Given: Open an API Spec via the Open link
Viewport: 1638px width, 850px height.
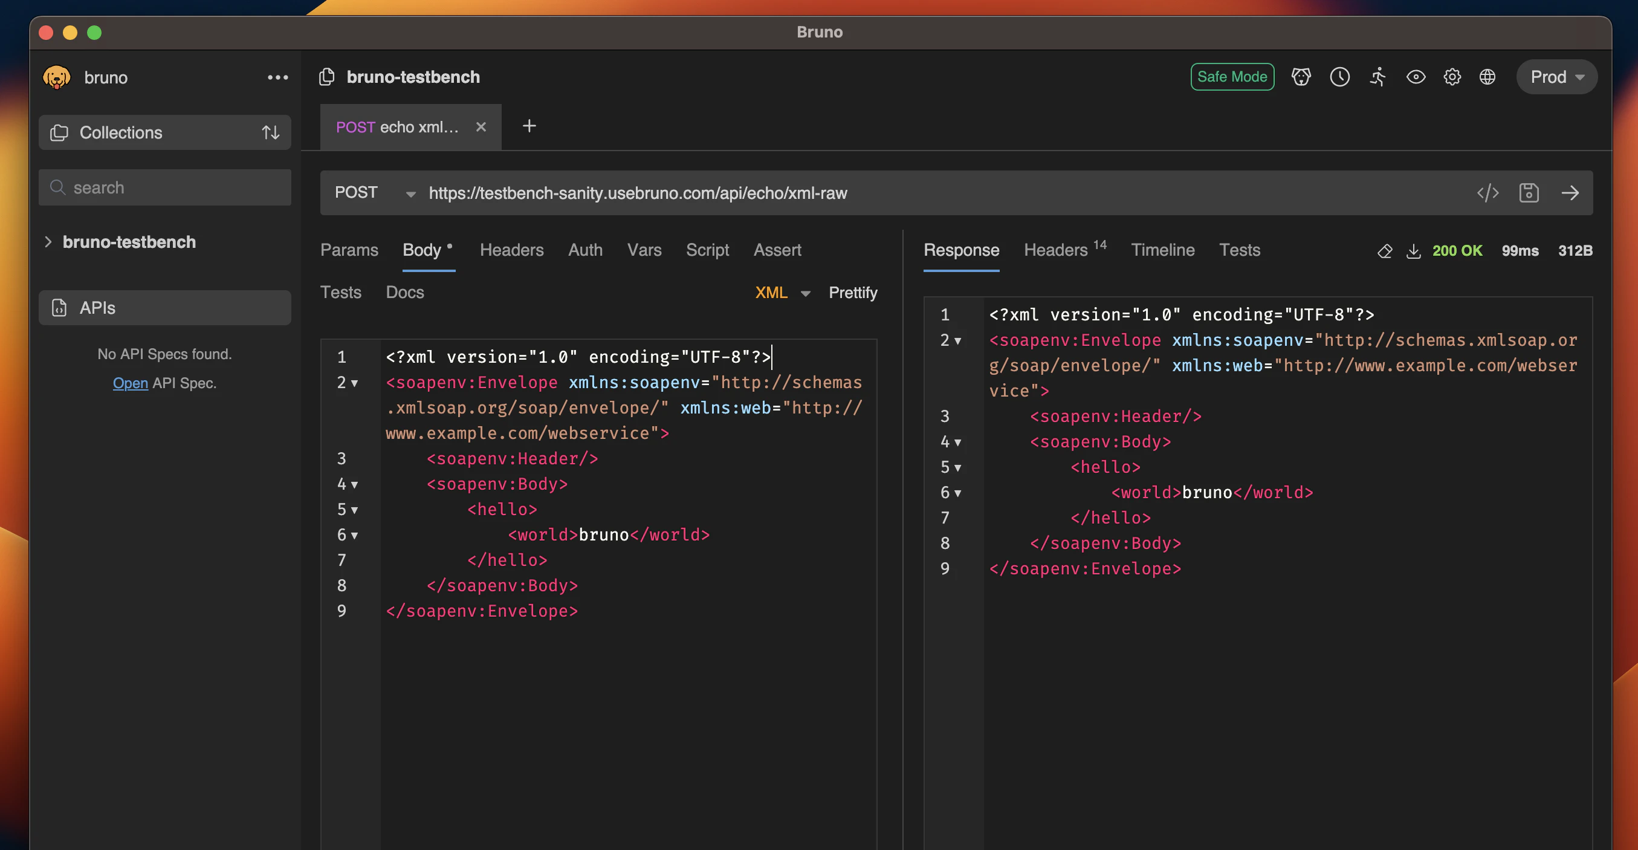Looking at the screenshot, I should 131,383.
